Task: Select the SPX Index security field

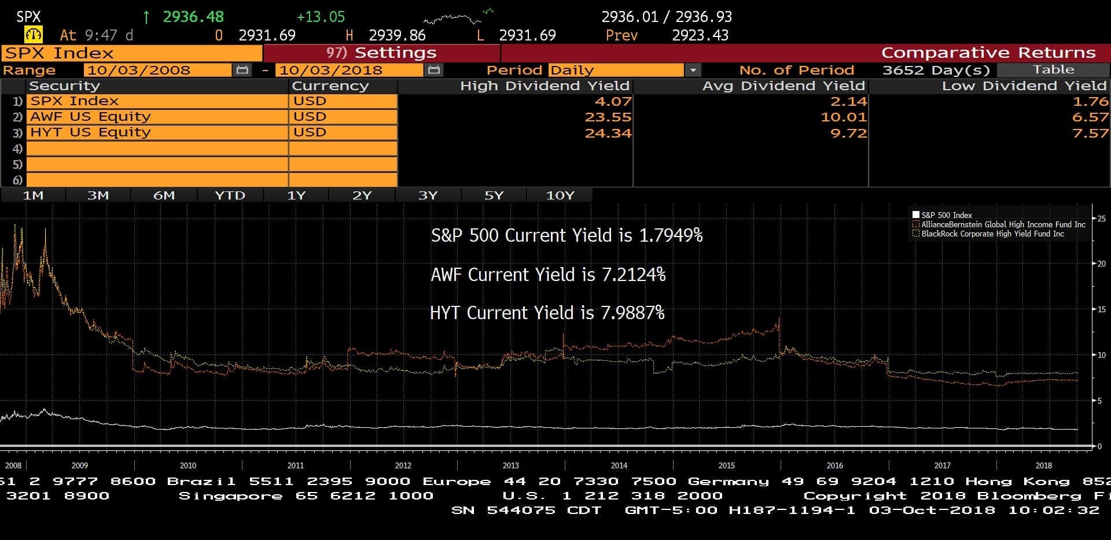Action: [157, 101]
